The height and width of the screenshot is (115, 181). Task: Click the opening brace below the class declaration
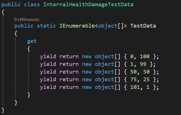point(3,12)
